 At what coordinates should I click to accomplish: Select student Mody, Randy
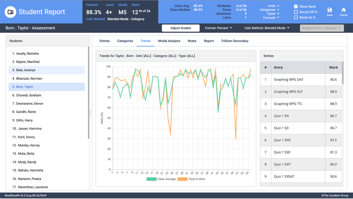point(47,162)
